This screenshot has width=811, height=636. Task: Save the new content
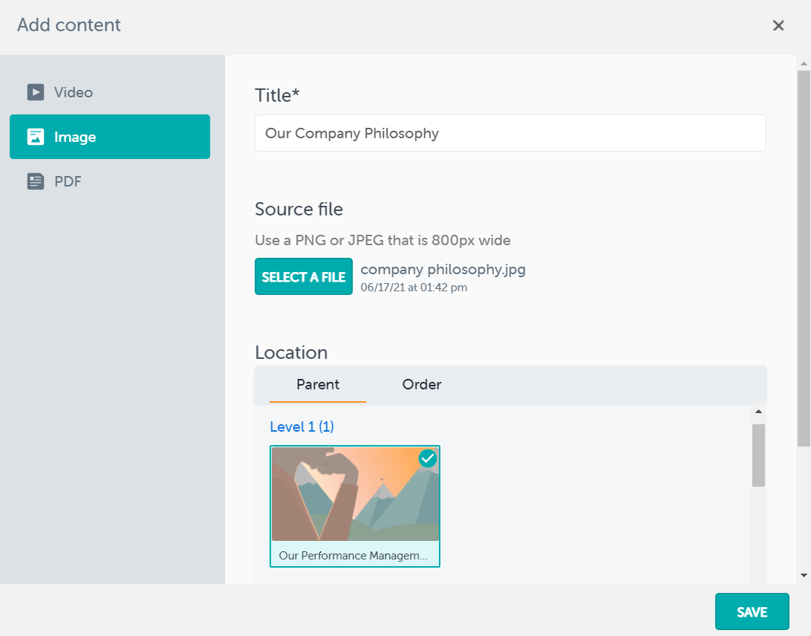click(x=752, y=612)
